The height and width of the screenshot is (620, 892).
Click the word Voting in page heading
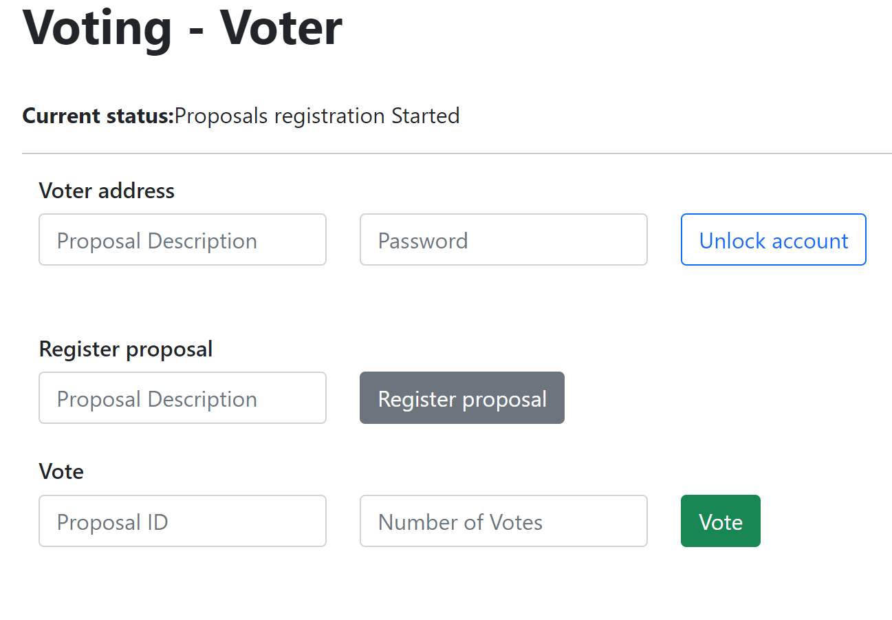click(97, 28)
